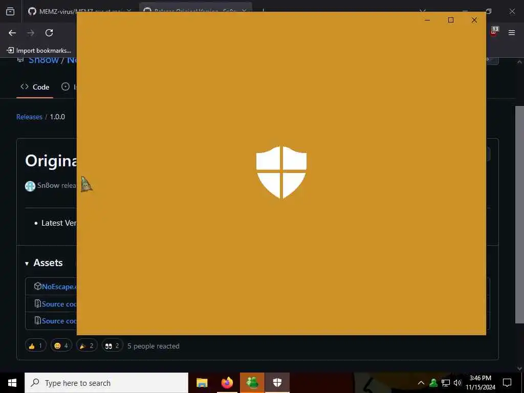Restore down the Firefox window
Viewport: 524px width, 393px height.
coord(489,11)
